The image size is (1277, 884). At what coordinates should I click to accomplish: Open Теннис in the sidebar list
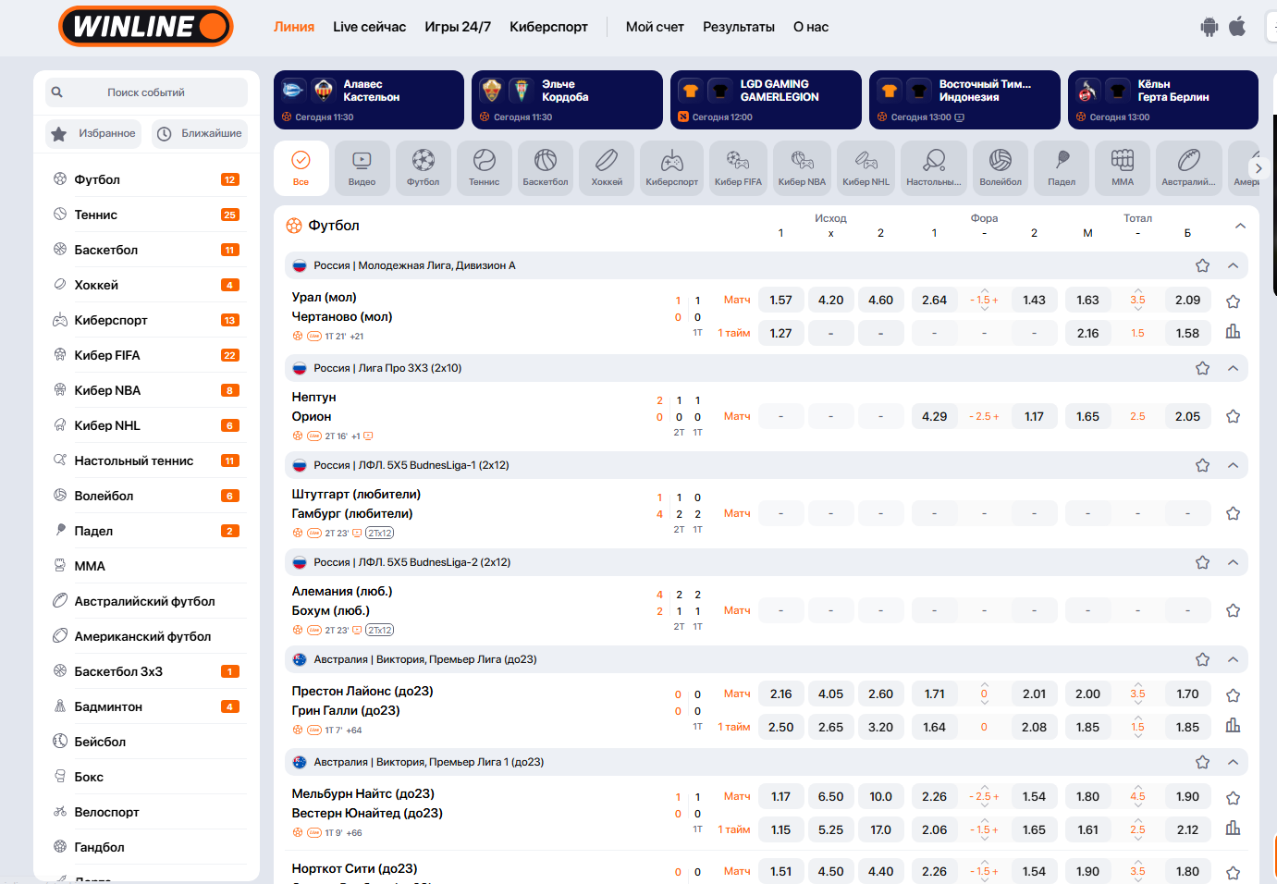146,215
